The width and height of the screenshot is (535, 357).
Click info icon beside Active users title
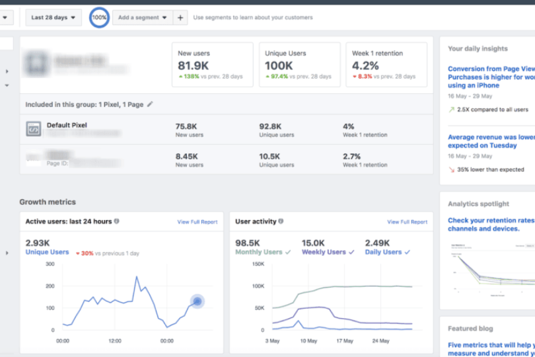pyautogui.click(x=117, y=221)
